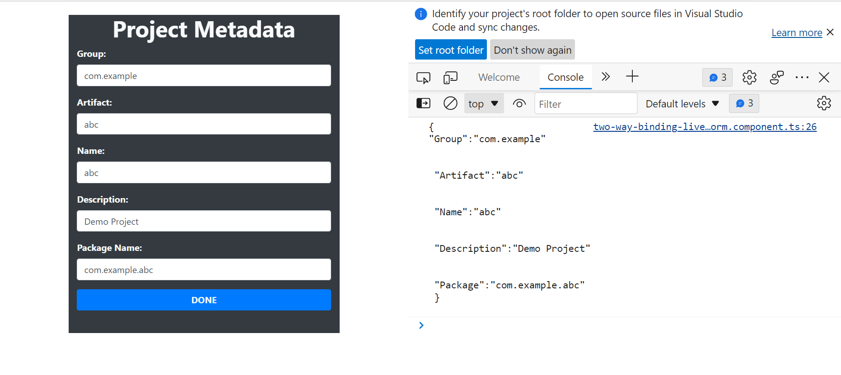Click the Description: label

tap(103, 199)
